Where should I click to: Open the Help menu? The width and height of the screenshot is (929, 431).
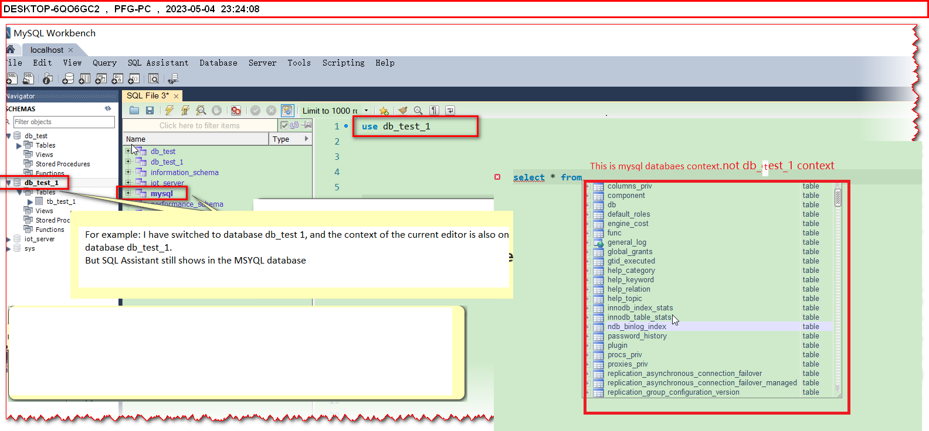click(385, 63)
